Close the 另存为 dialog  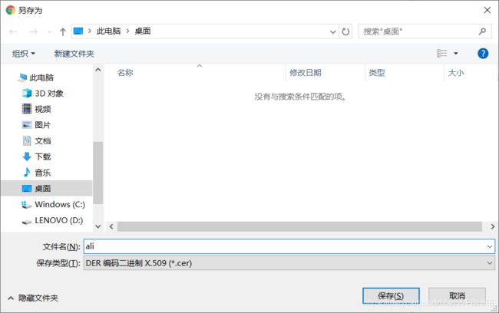(487, 10)
